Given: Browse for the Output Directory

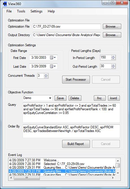Looking at the screenshot, I should click(112, 35).
